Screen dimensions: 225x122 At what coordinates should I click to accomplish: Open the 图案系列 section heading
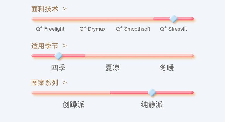tap(45, 83)
